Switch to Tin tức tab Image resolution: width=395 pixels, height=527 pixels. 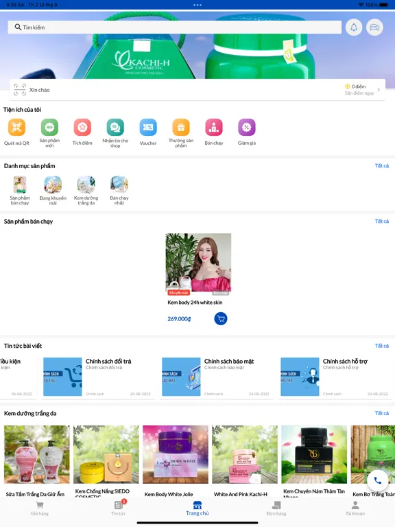[x=119, y=508]
